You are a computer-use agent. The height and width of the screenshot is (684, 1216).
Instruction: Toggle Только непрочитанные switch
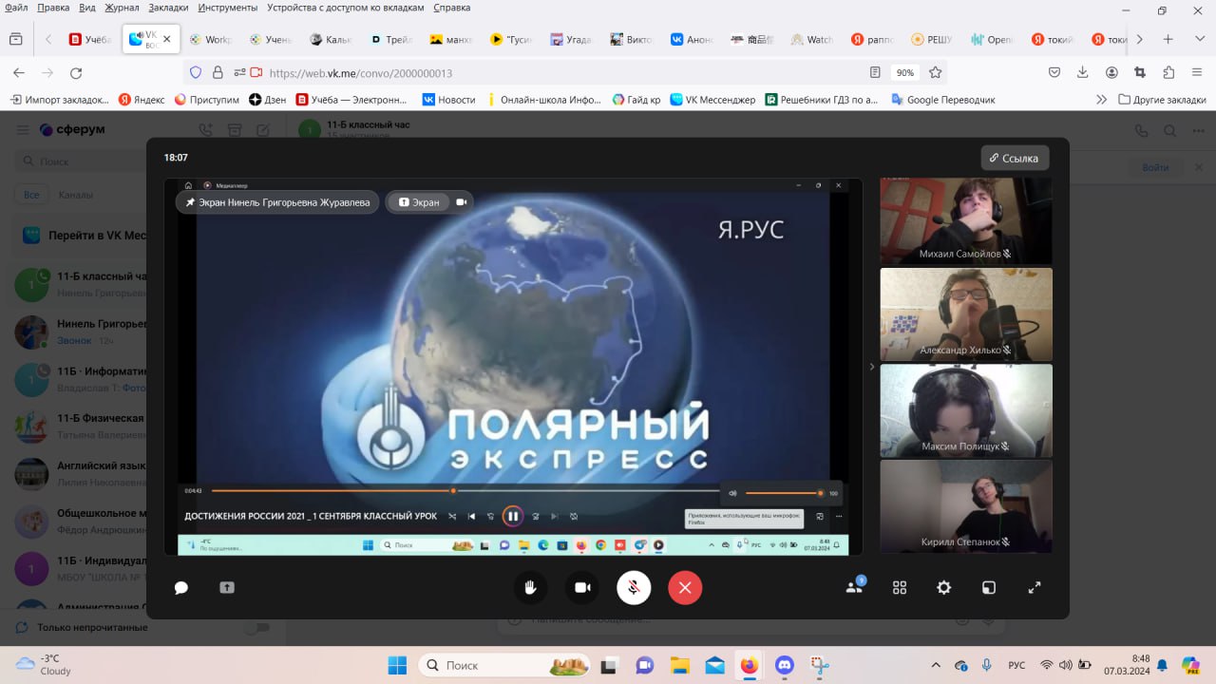coord(256,627)
